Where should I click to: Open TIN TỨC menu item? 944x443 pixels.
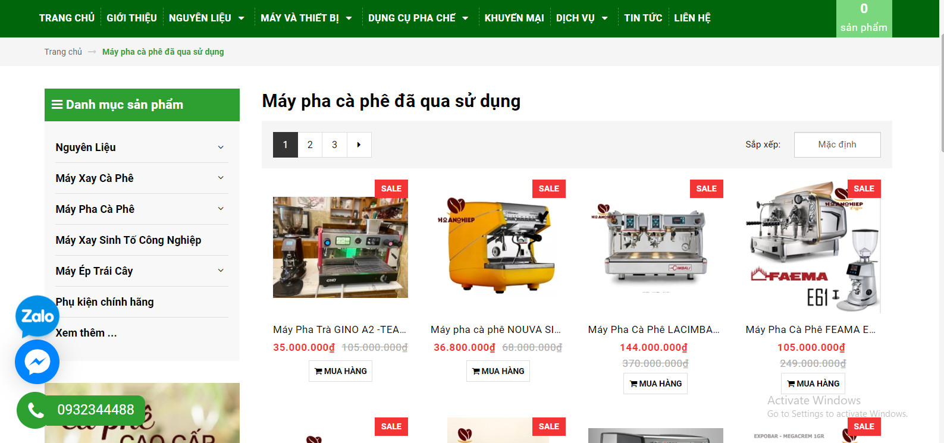pyautogui.click(x=643, y=18)
